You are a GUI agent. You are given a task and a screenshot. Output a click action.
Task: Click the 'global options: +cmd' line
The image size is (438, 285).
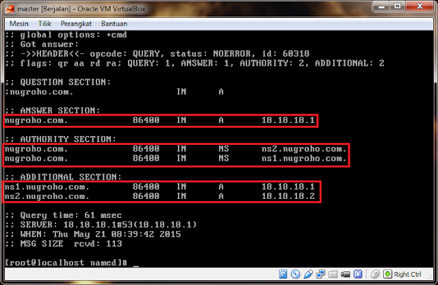point(66,35)
